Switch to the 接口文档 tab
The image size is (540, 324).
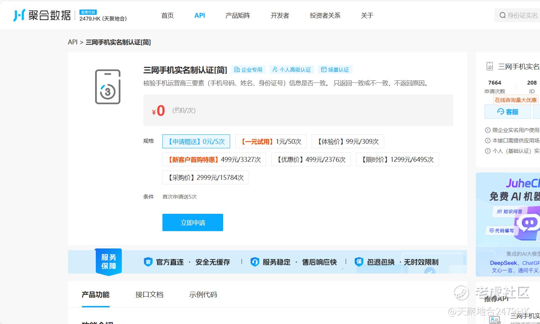tap(149, 295)
